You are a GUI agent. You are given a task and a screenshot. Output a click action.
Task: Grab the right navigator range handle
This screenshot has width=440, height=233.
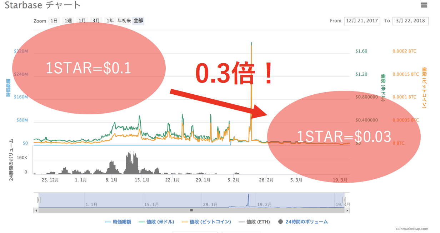click(x=344, y=200)
